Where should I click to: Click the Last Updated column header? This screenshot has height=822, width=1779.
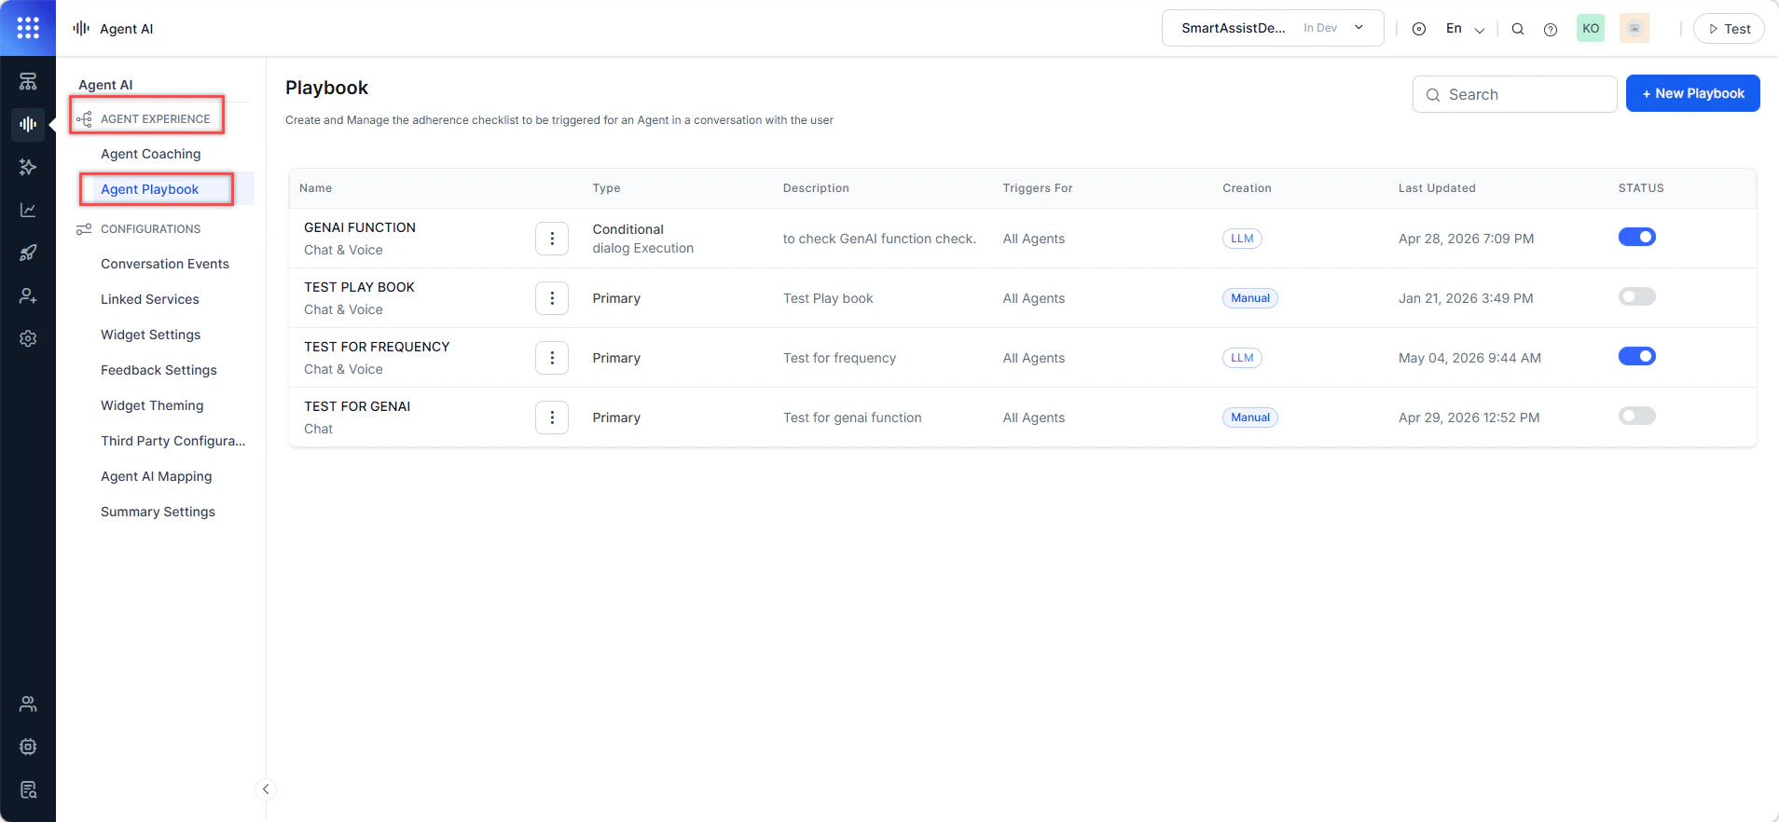coord(1437,188)
